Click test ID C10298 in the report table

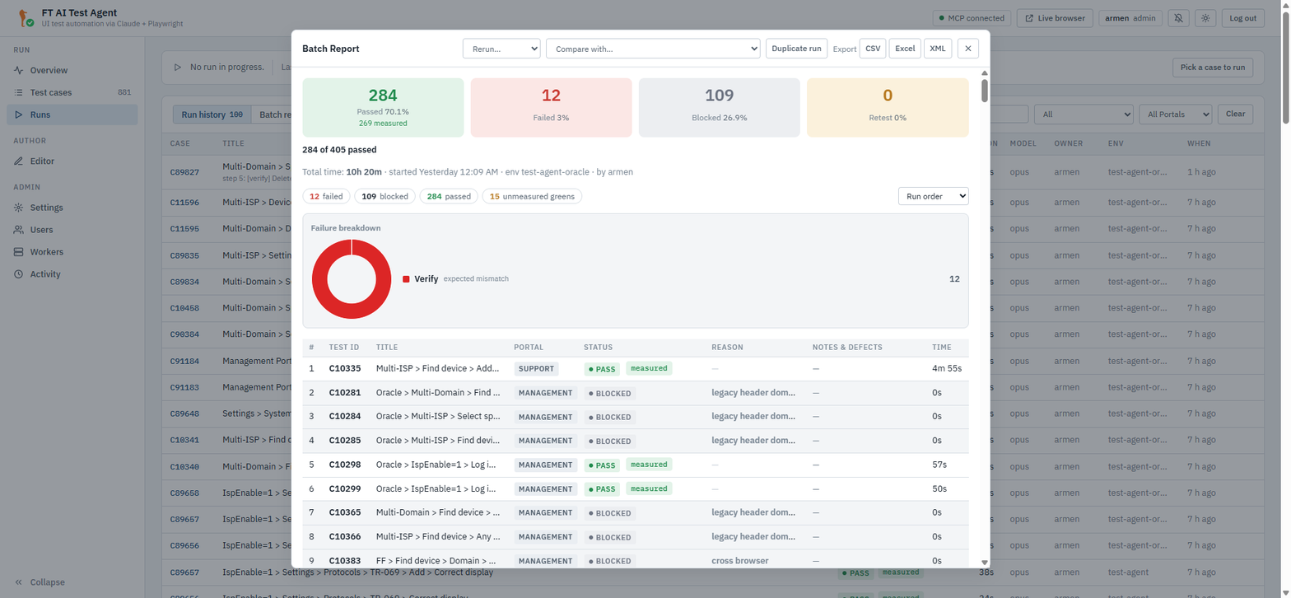[x=345, y=465]
